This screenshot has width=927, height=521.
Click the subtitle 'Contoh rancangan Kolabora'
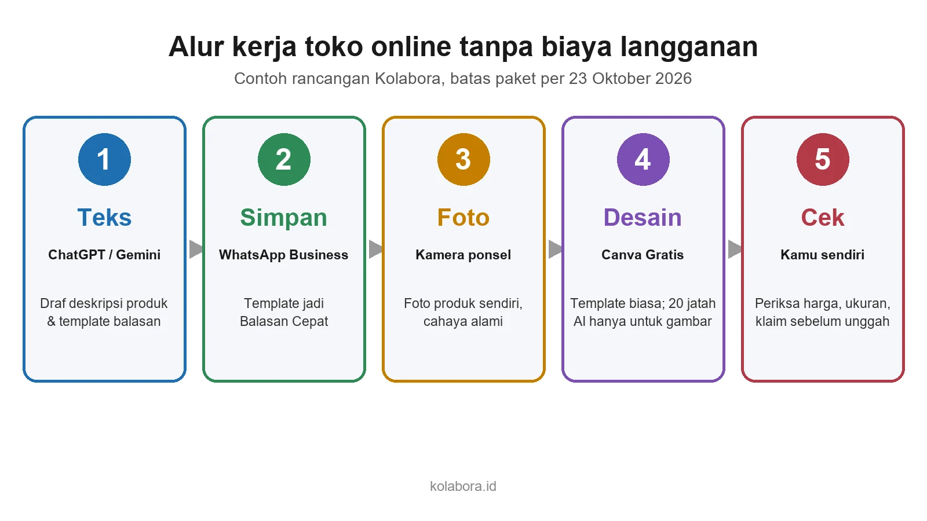pos(463,79)
